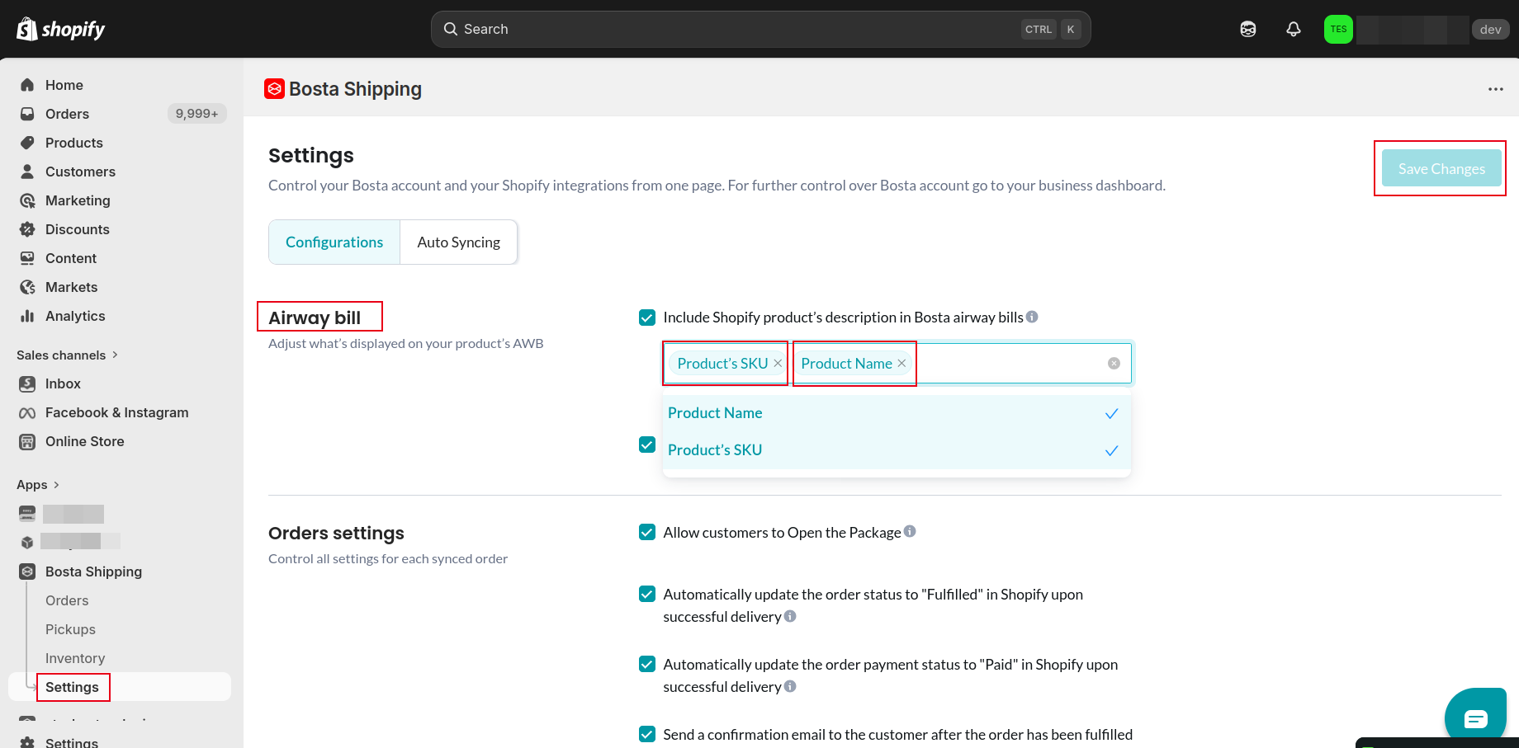Remove the Product's SKU tag
1519x748 pixels.
(x=778, y=363)
